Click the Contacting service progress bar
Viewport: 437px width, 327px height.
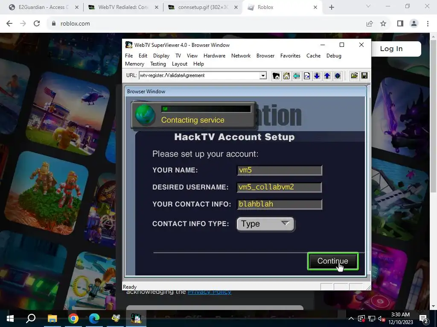point(206,109)
